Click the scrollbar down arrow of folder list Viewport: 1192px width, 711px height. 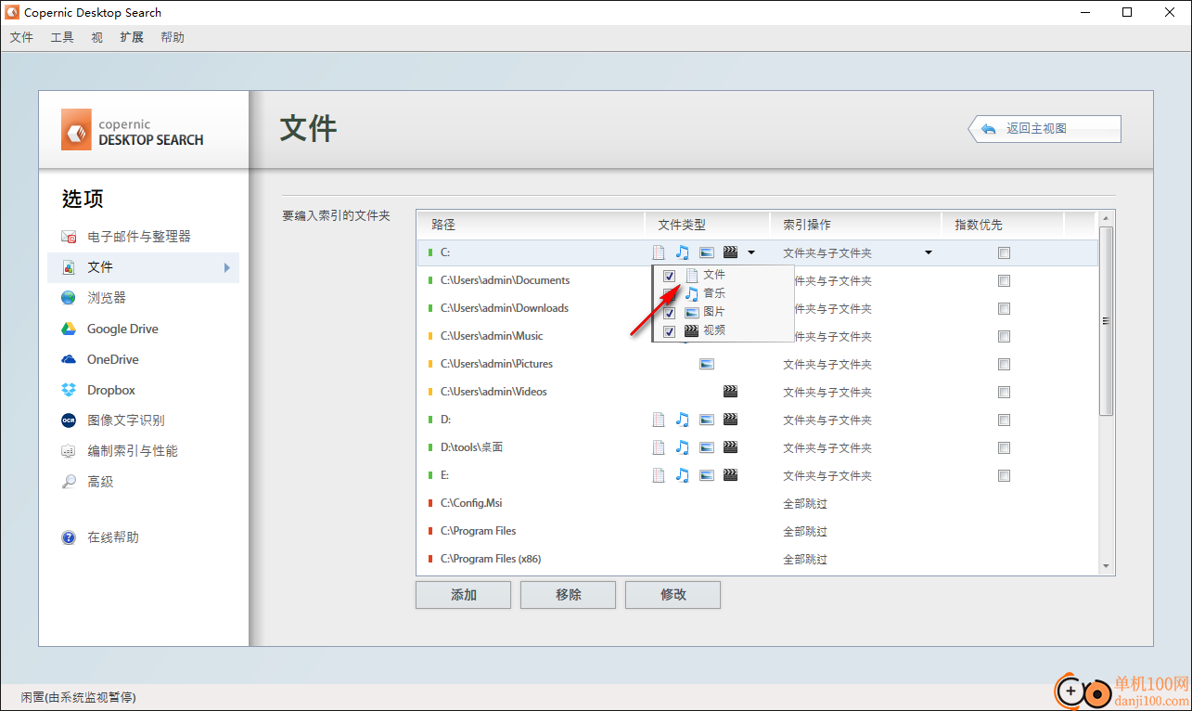(1105, 566)
